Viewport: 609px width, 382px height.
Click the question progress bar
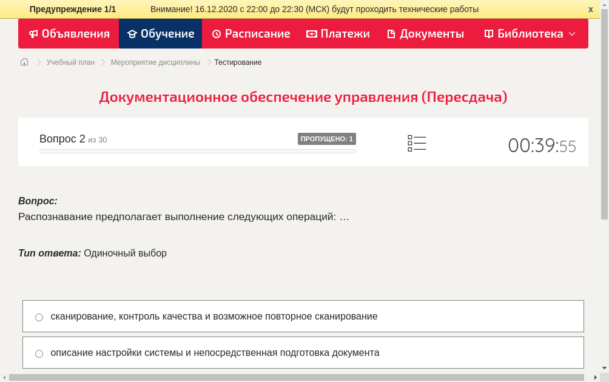[197, 151]
